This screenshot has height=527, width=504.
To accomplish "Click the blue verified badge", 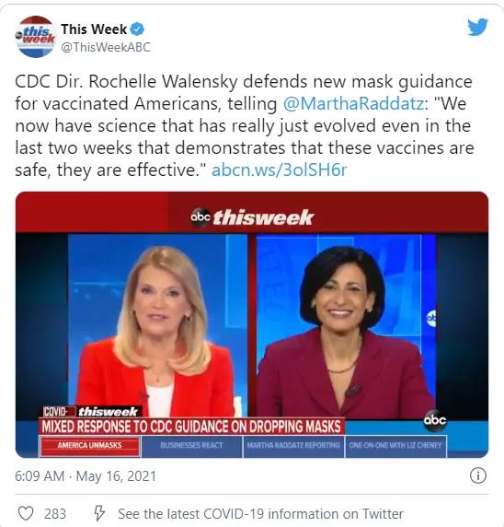I will (137, 29).
